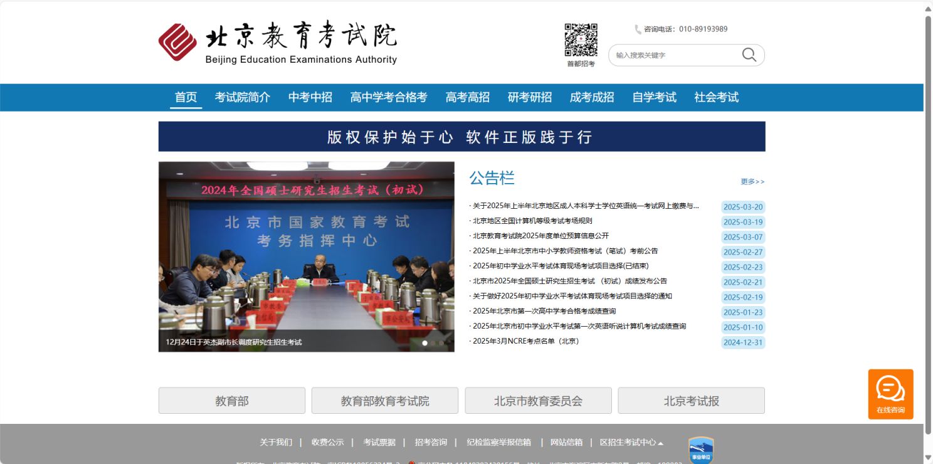Open 关于做好2025年初中学业水平考试体育 notice
Screen dimensions: 933x464
click(572, 296)
